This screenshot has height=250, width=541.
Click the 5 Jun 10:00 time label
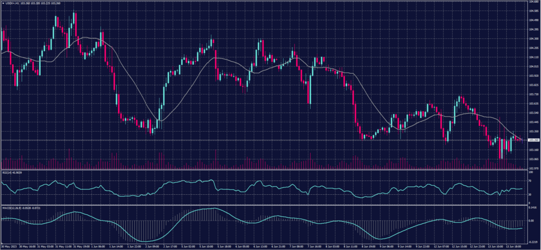[206, 246]
